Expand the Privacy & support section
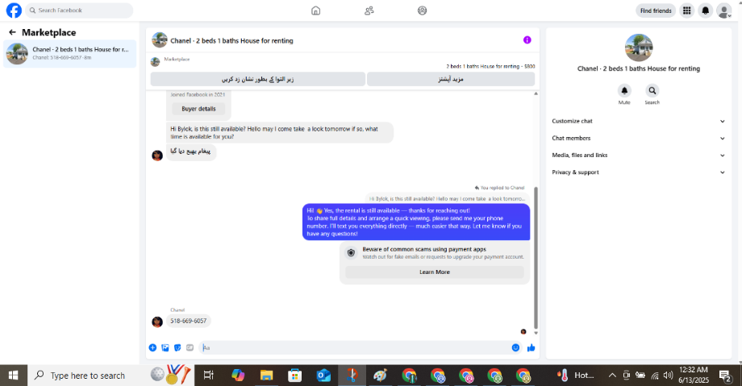The height and width of the screenshot is (386, 742). (639, 172)
